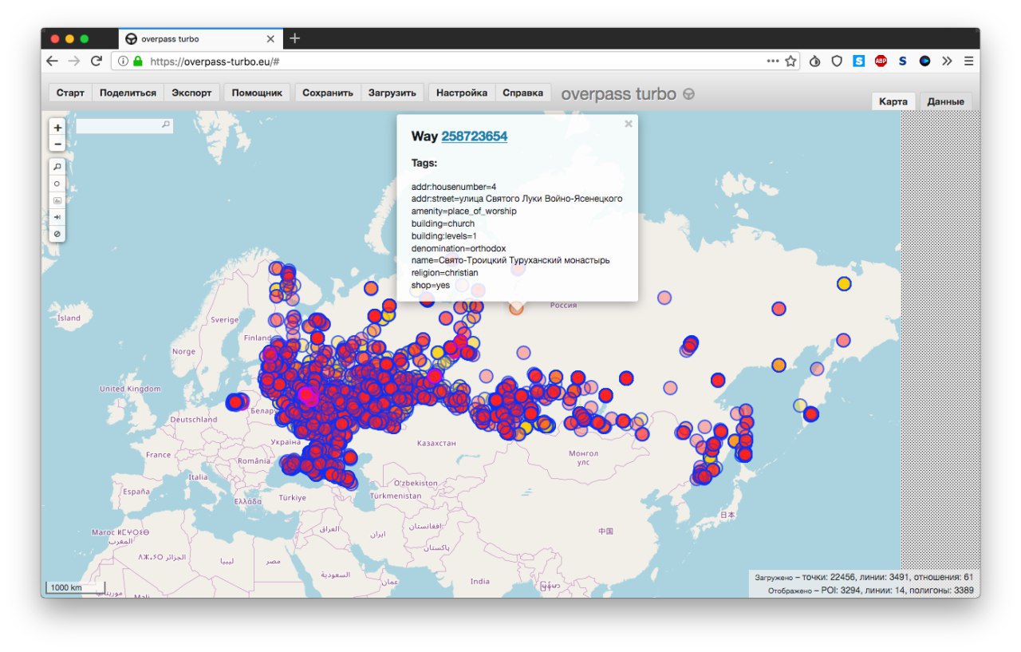
Task: Click the round blue play extension icon
Action: [x=924, y=61]
